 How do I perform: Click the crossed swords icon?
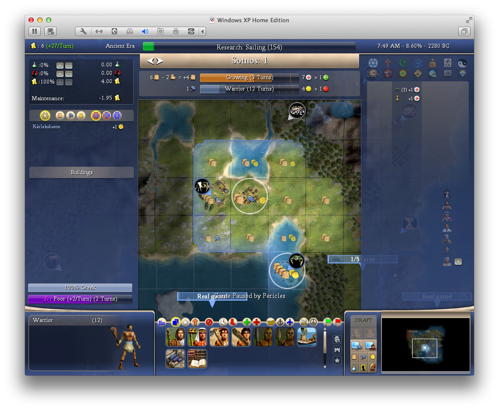(304, 322)
